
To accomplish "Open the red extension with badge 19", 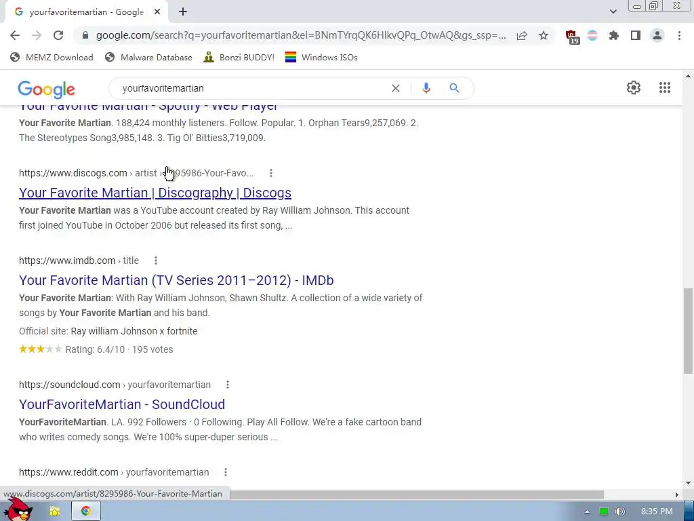I will 572,37.
